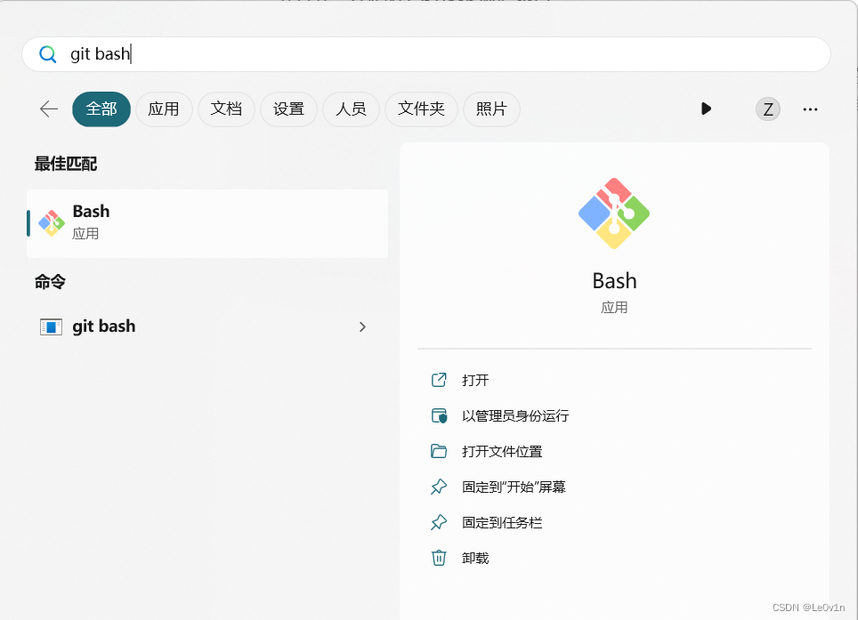Choose 固定到任务栏
The image size is (858, 620).
pyautogui.click(x=502, y=523)
